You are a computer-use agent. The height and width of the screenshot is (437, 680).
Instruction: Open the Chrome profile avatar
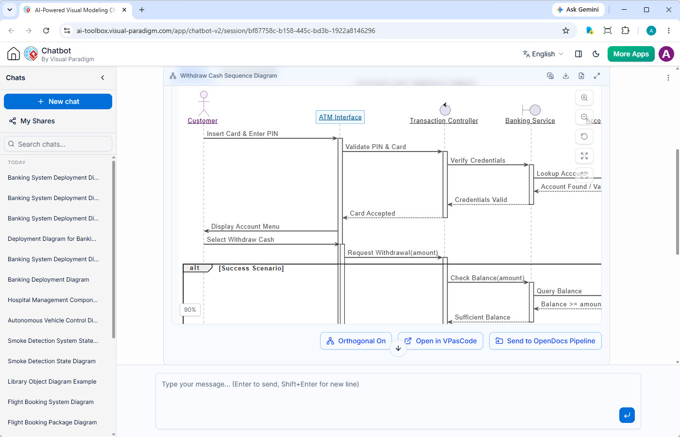coord(651,31)
